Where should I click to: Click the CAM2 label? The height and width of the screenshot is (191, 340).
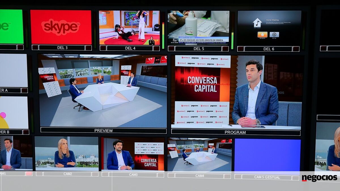(67, 174)
